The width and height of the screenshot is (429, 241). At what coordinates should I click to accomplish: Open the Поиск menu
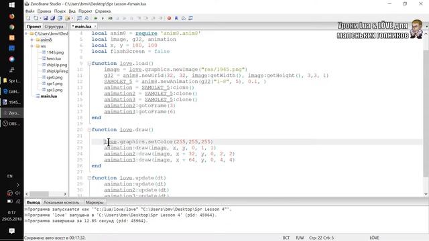tap(60, 11)
